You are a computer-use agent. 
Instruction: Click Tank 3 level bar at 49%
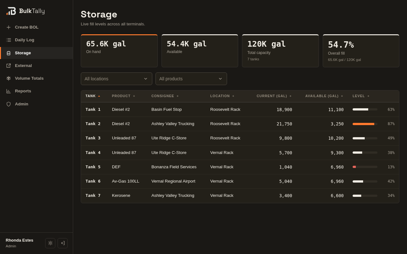365,138
